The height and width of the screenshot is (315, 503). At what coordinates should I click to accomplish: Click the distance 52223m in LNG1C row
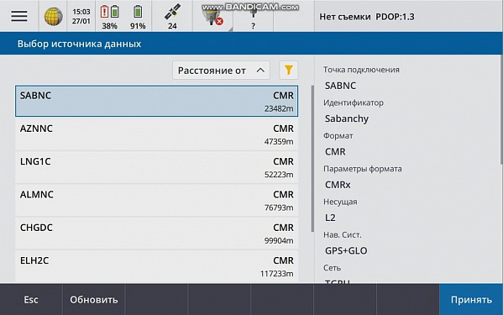(x=279, y=175)
